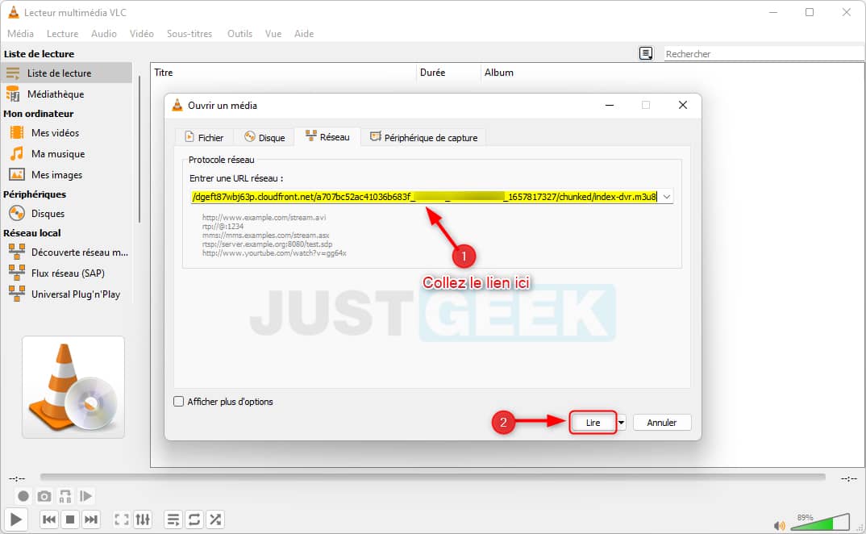This screenshot has width=866, height=534.
Task: Switch to the Fichier tab
Action: [x=204, y=137]
